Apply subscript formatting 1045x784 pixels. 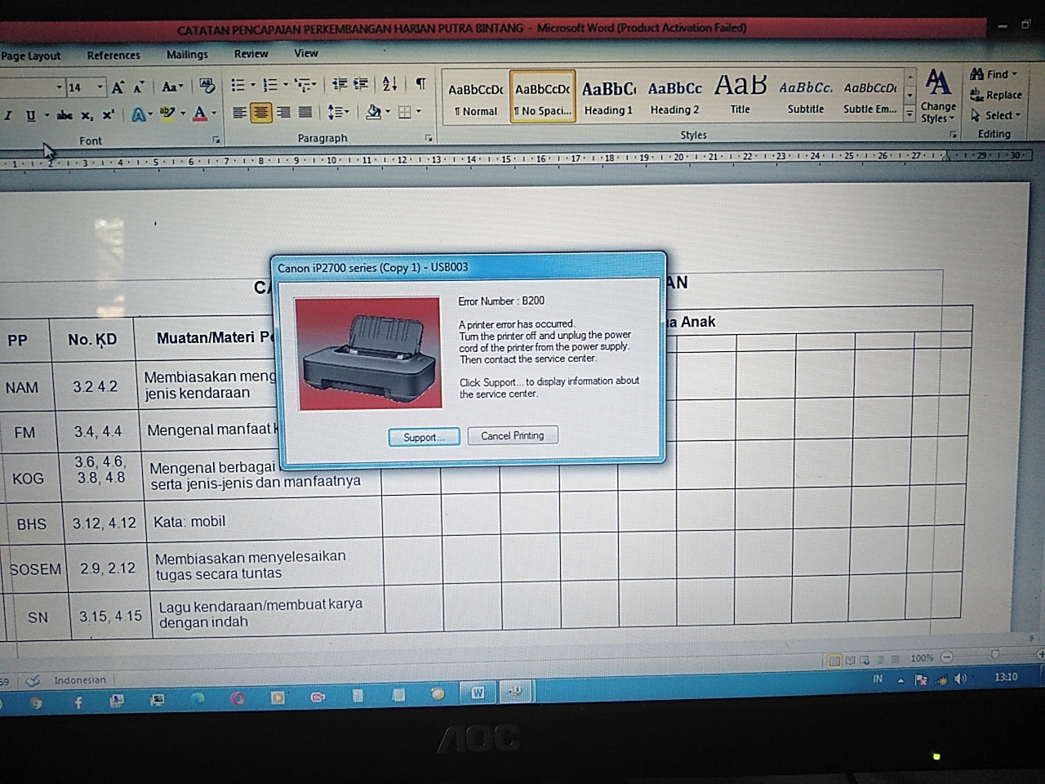click(x=87, y=115)
